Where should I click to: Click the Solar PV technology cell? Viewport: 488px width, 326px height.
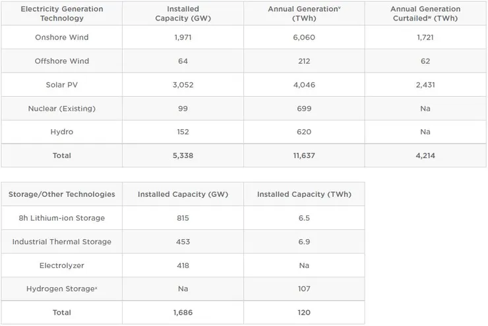point(62,85)
